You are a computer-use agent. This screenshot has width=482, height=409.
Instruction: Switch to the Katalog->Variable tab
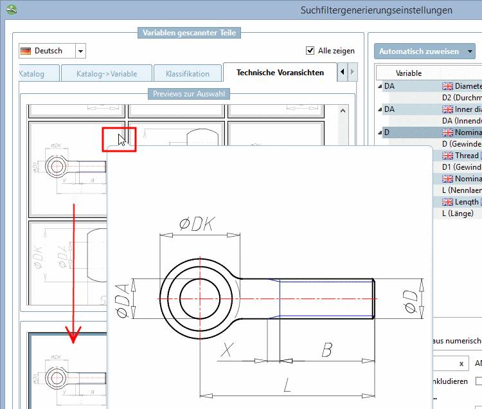[107, 74]
